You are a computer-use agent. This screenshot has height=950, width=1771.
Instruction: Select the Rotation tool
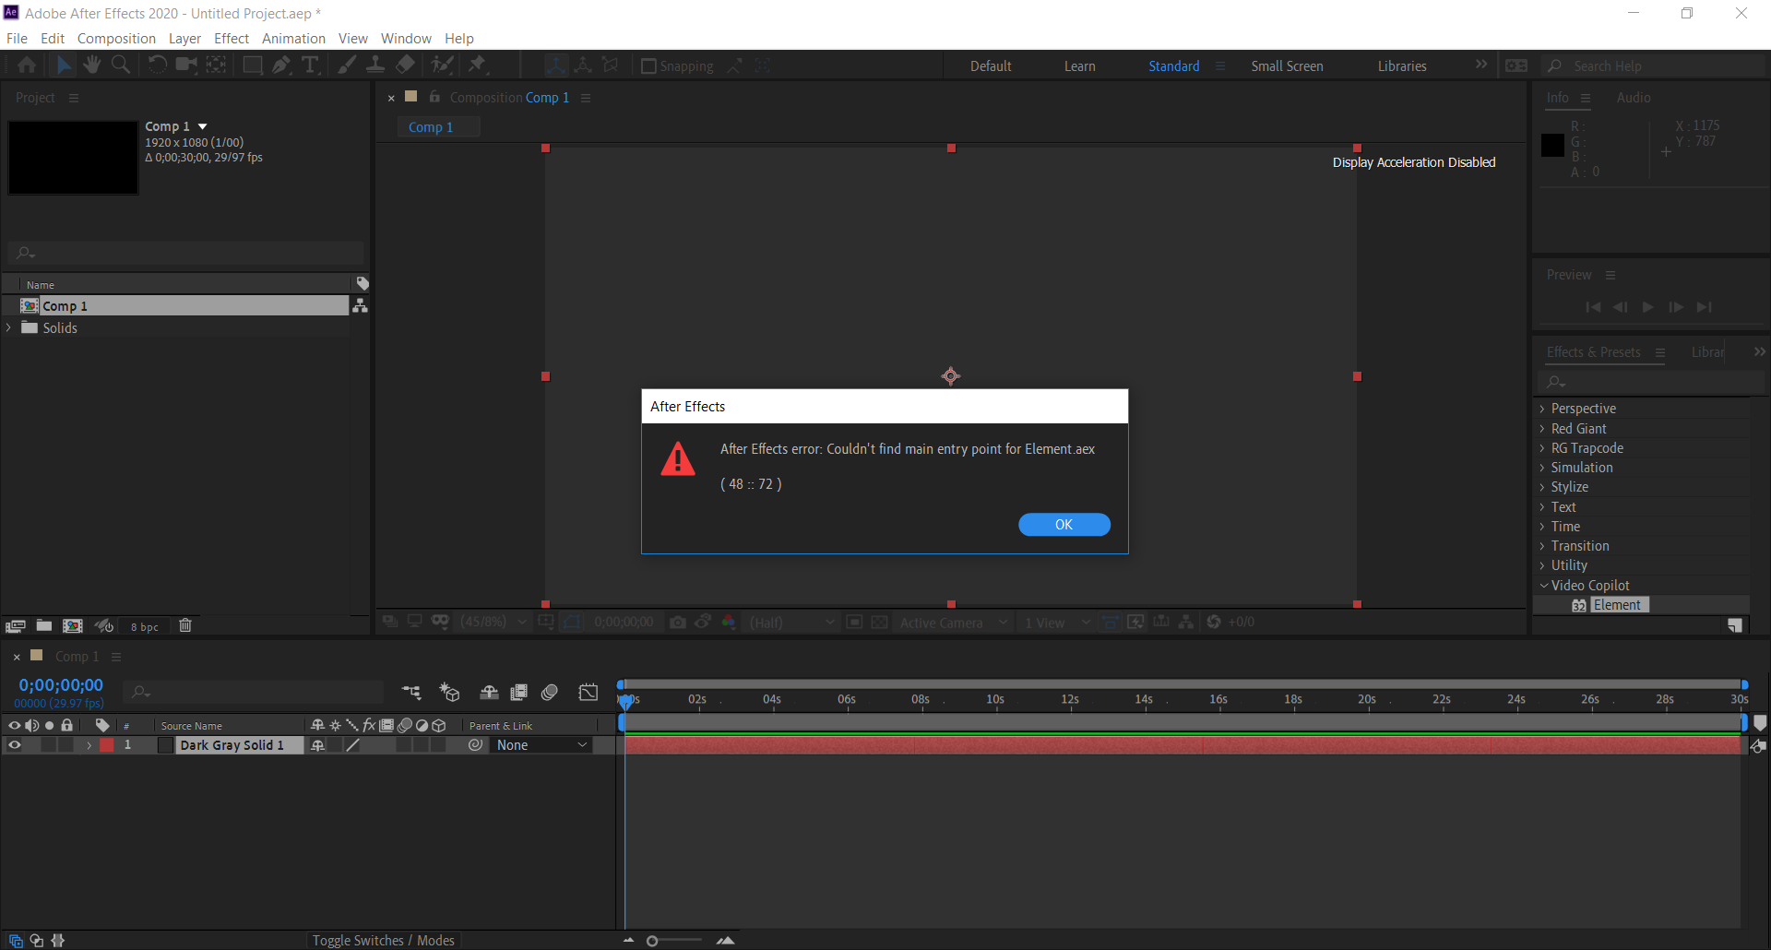pos(158,65)
